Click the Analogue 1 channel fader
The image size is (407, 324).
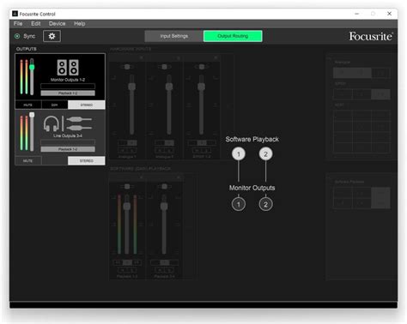pos(131,87)
